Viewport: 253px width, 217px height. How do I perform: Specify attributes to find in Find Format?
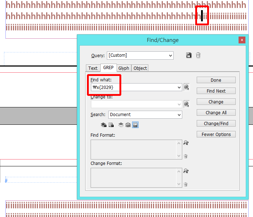[x=186, y=142]
